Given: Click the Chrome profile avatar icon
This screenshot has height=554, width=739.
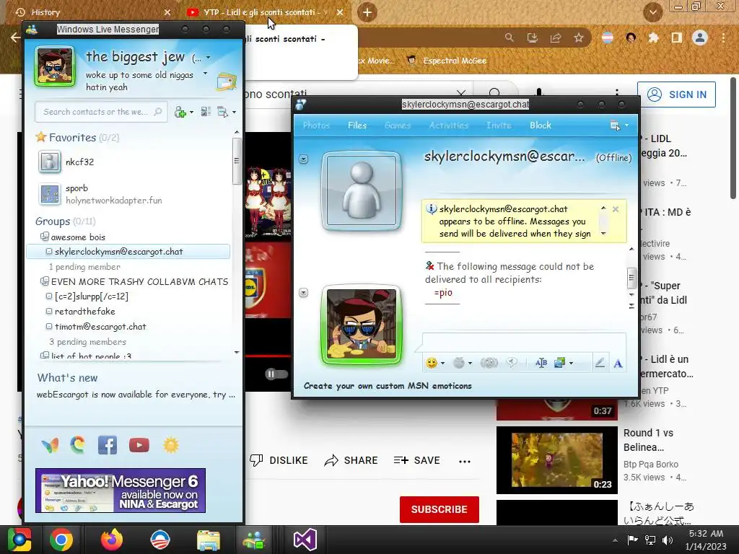Looking at the screenshot, I should click(700, 38).
